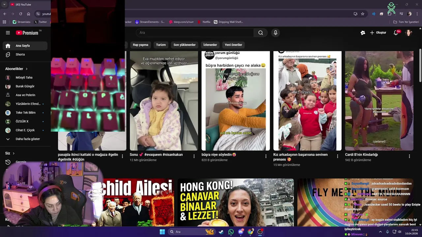422x237 pixels.
Task: Play the Eva müzikten nefret ediyor short
Action: tap(164, 101)
